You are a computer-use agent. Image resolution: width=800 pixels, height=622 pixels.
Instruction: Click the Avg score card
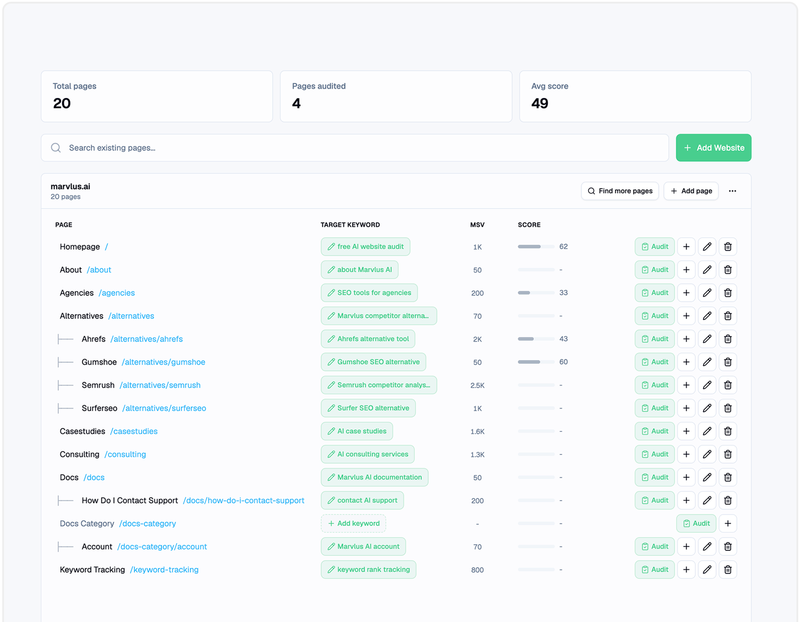click(635, 96)
